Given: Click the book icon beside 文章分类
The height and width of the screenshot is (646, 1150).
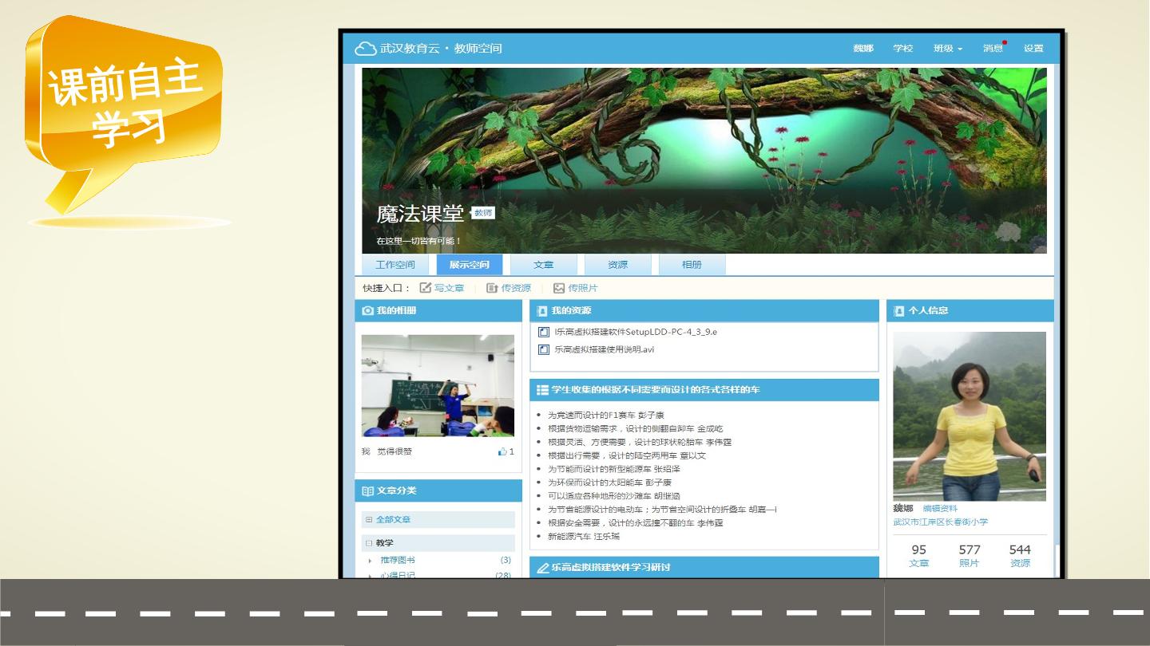Looking at the screenshot, I should [x=367, y=490].
